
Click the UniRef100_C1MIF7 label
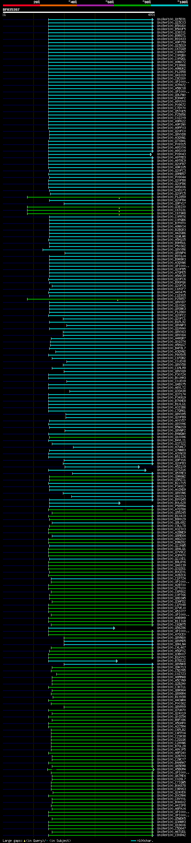(171, 289)
